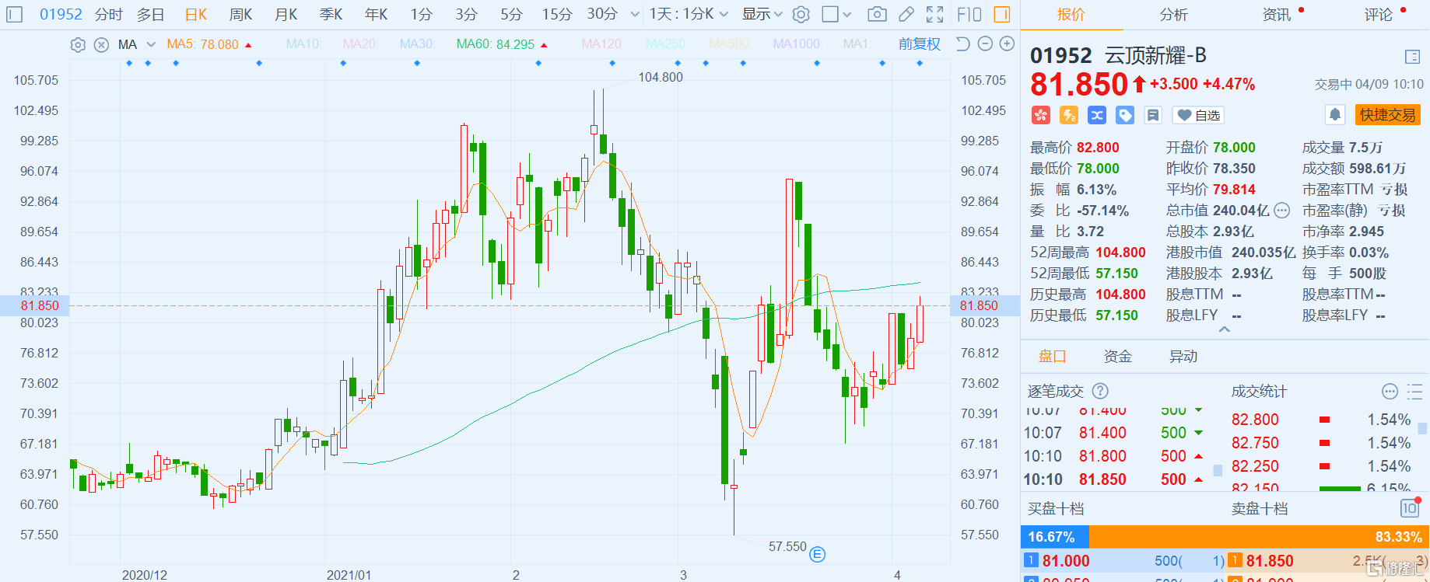1430x582 pixels.
Task: Click the buy/sell ratio bar at 16.67%
Action: [x=1054, y=537]
